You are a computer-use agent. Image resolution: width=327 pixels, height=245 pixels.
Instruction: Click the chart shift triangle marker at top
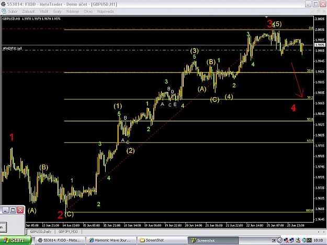(x=266, y=17)
